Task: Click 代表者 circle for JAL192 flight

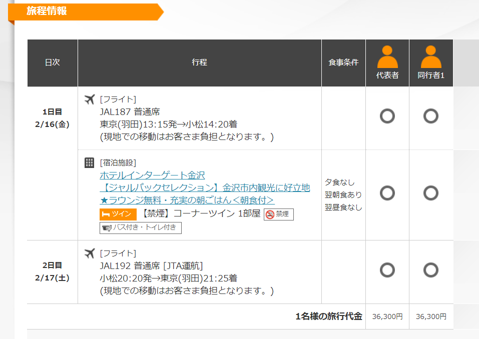Action: [x=387, y=269]
